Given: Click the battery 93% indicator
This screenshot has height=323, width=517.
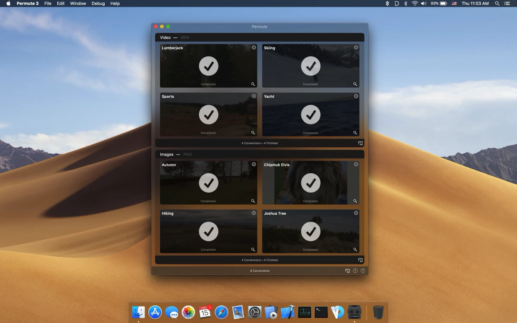Looking at the screenshot, I should 440,3.
